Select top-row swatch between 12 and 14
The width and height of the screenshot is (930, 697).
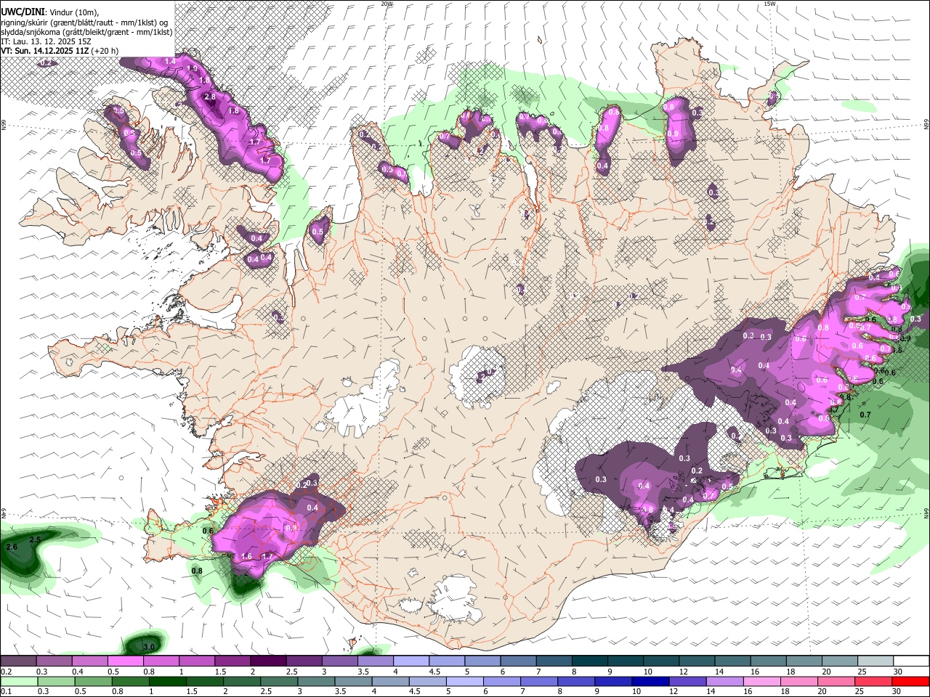(x=697, y=661)
